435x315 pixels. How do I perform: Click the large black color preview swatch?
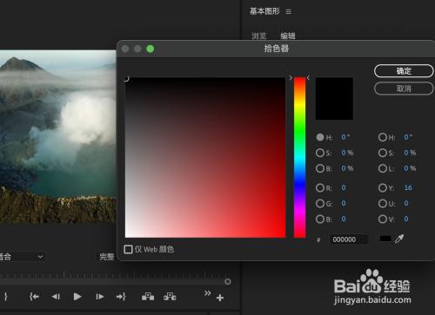point(334,98)
